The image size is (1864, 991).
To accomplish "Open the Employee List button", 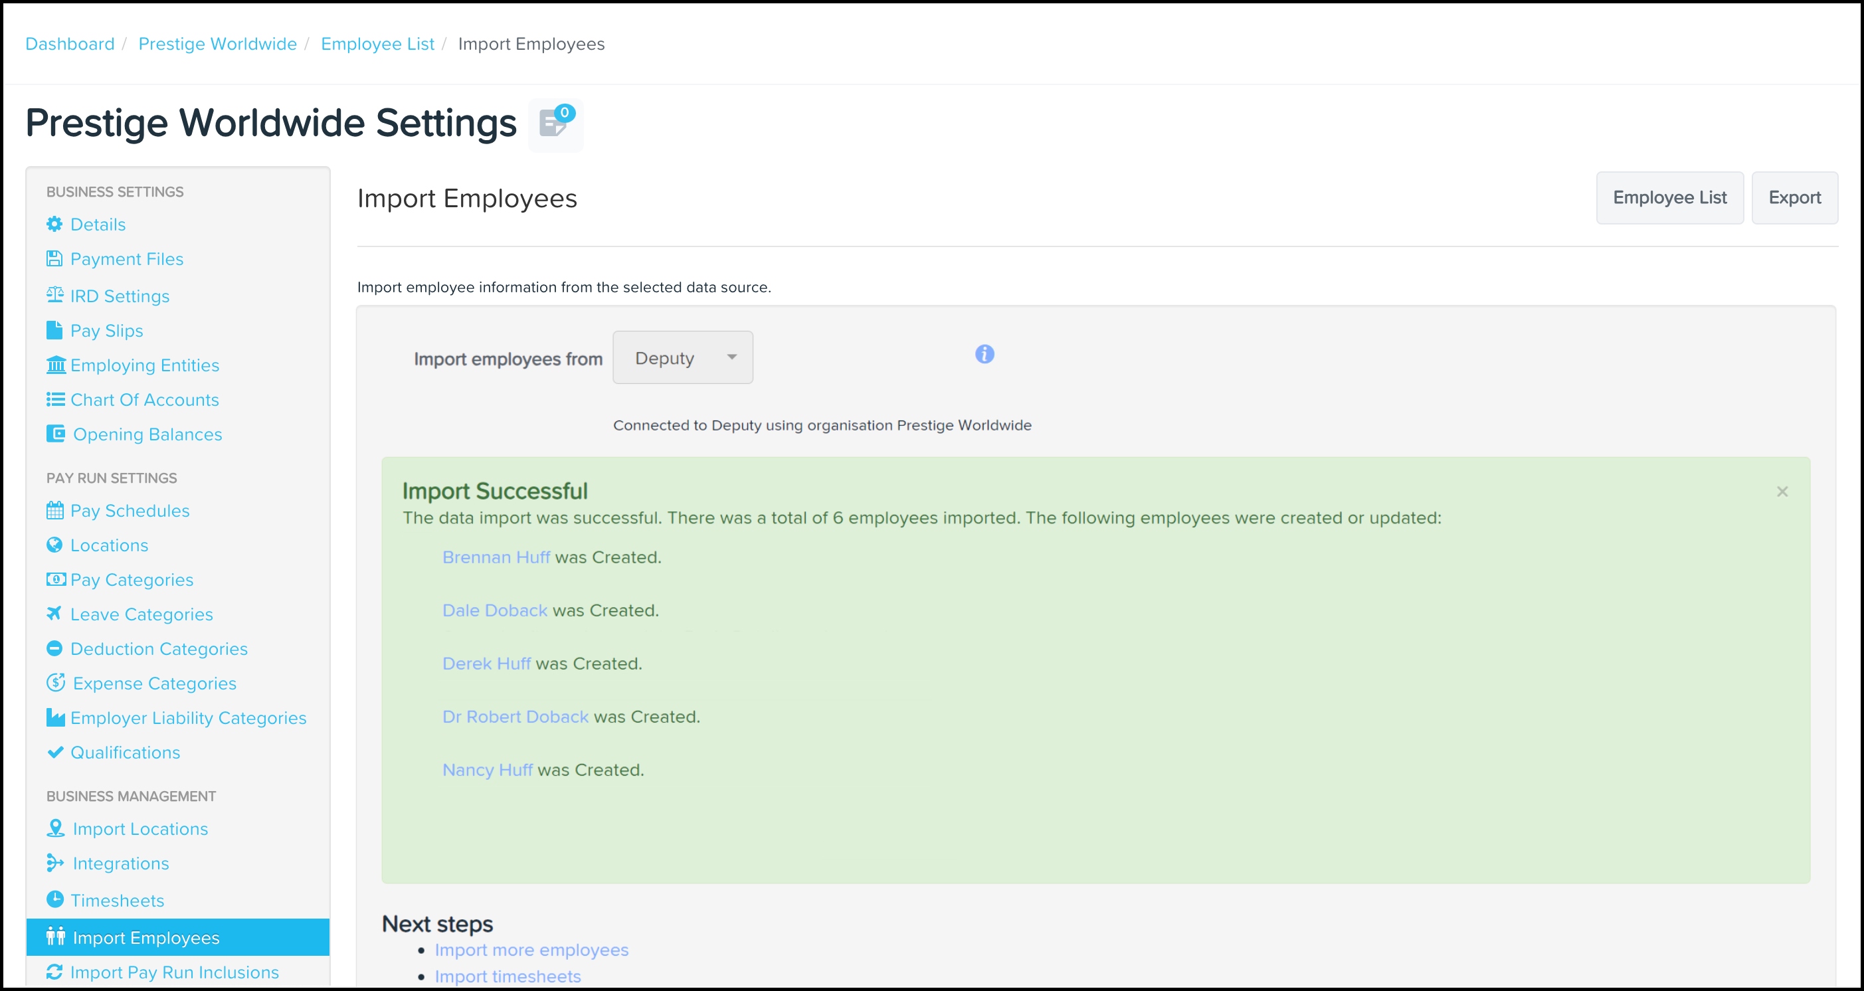I will click(x=1669, y=197).
